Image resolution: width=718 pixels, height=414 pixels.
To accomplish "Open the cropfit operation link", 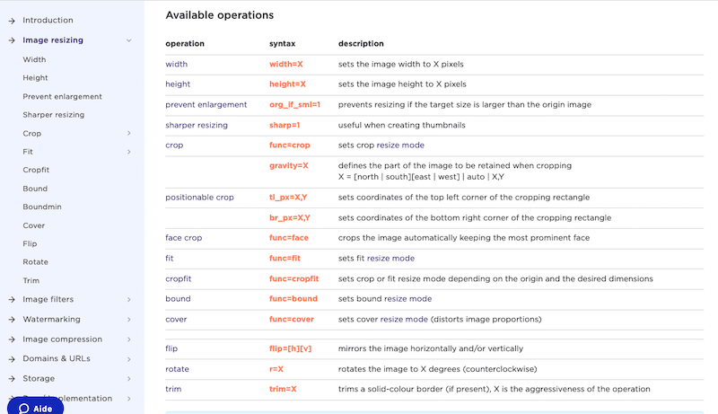I will click(178, 279).
